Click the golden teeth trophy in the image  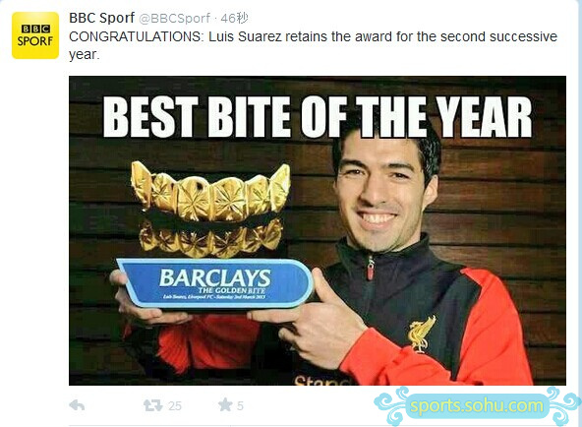click(x=210, y=210)
